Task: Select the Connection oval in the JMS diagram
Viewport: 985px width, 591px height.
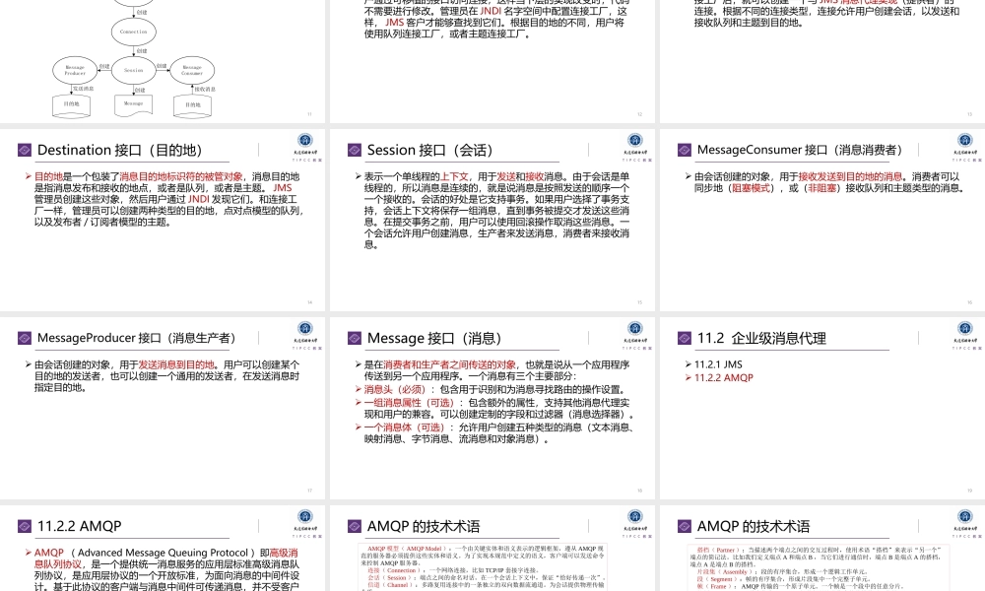Action: [x=133, y=31]
